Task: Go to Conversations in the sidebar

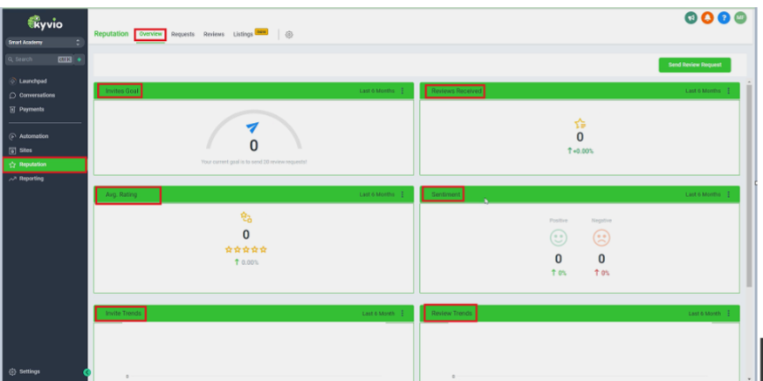Action: pos(37,95)
